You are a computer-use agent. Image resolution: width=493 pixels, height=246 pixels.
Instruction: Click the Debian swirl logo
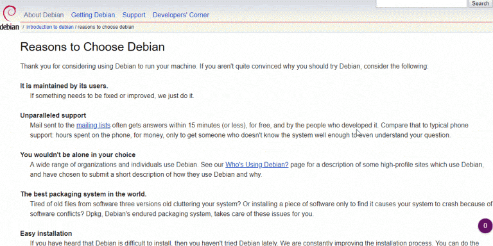point(9,14)
